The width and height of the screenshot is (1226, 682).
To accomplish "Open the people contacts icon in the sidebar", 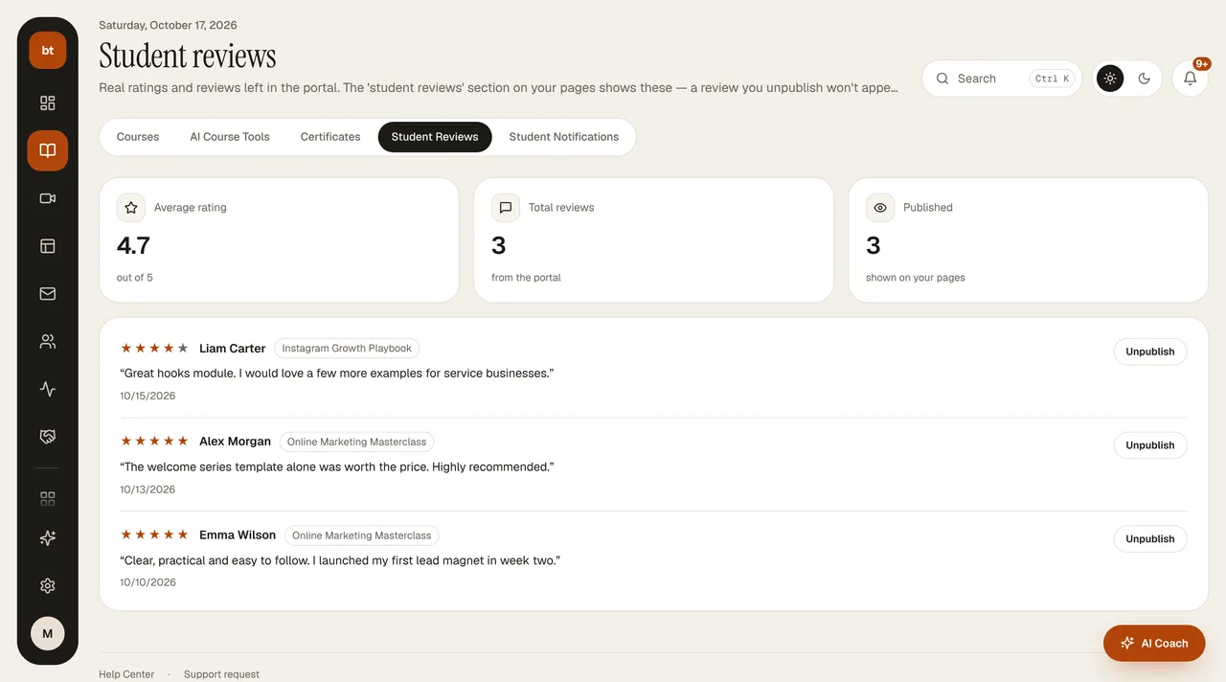I will (x=48, y=341).
